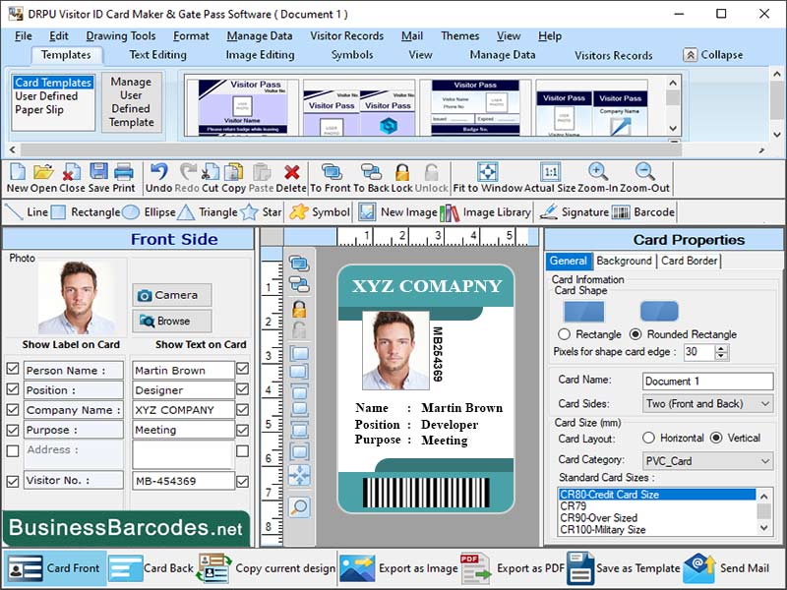Switch to the Card Border tab

coord(689,261)
